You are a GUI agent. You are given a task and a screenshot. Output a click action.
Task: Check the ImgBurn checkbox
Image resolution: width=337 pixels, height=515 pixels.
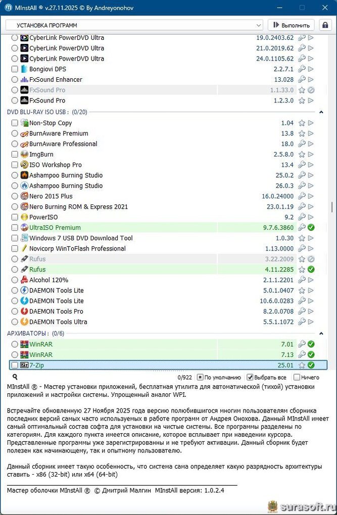click(x=15, y=154)
